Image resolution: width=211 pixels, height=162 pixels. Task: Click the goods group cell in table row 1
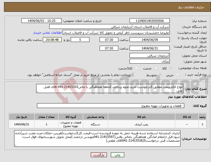tap(71, 124)
